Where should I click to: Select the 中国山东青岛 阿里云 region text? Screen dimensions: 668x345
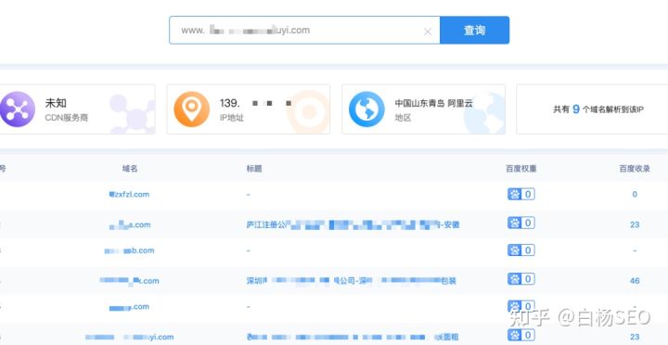point(433,103)
